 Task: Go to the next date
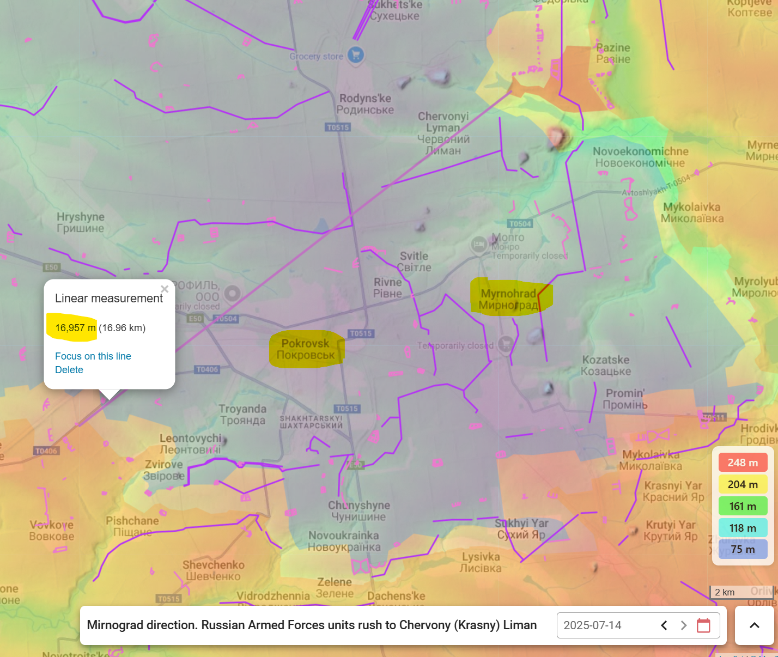(684, 625)
